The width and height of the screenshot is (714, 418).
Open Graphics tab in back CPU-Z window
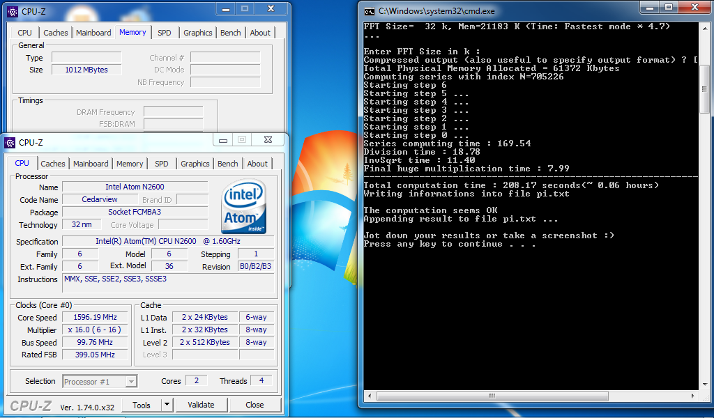(x=197, y=33)
